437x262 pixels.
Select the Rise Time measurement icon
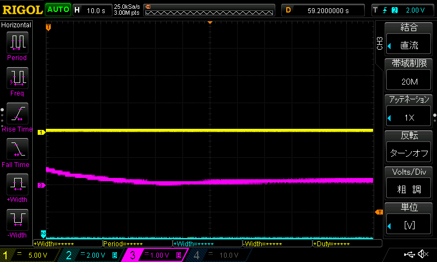[17, 114]
